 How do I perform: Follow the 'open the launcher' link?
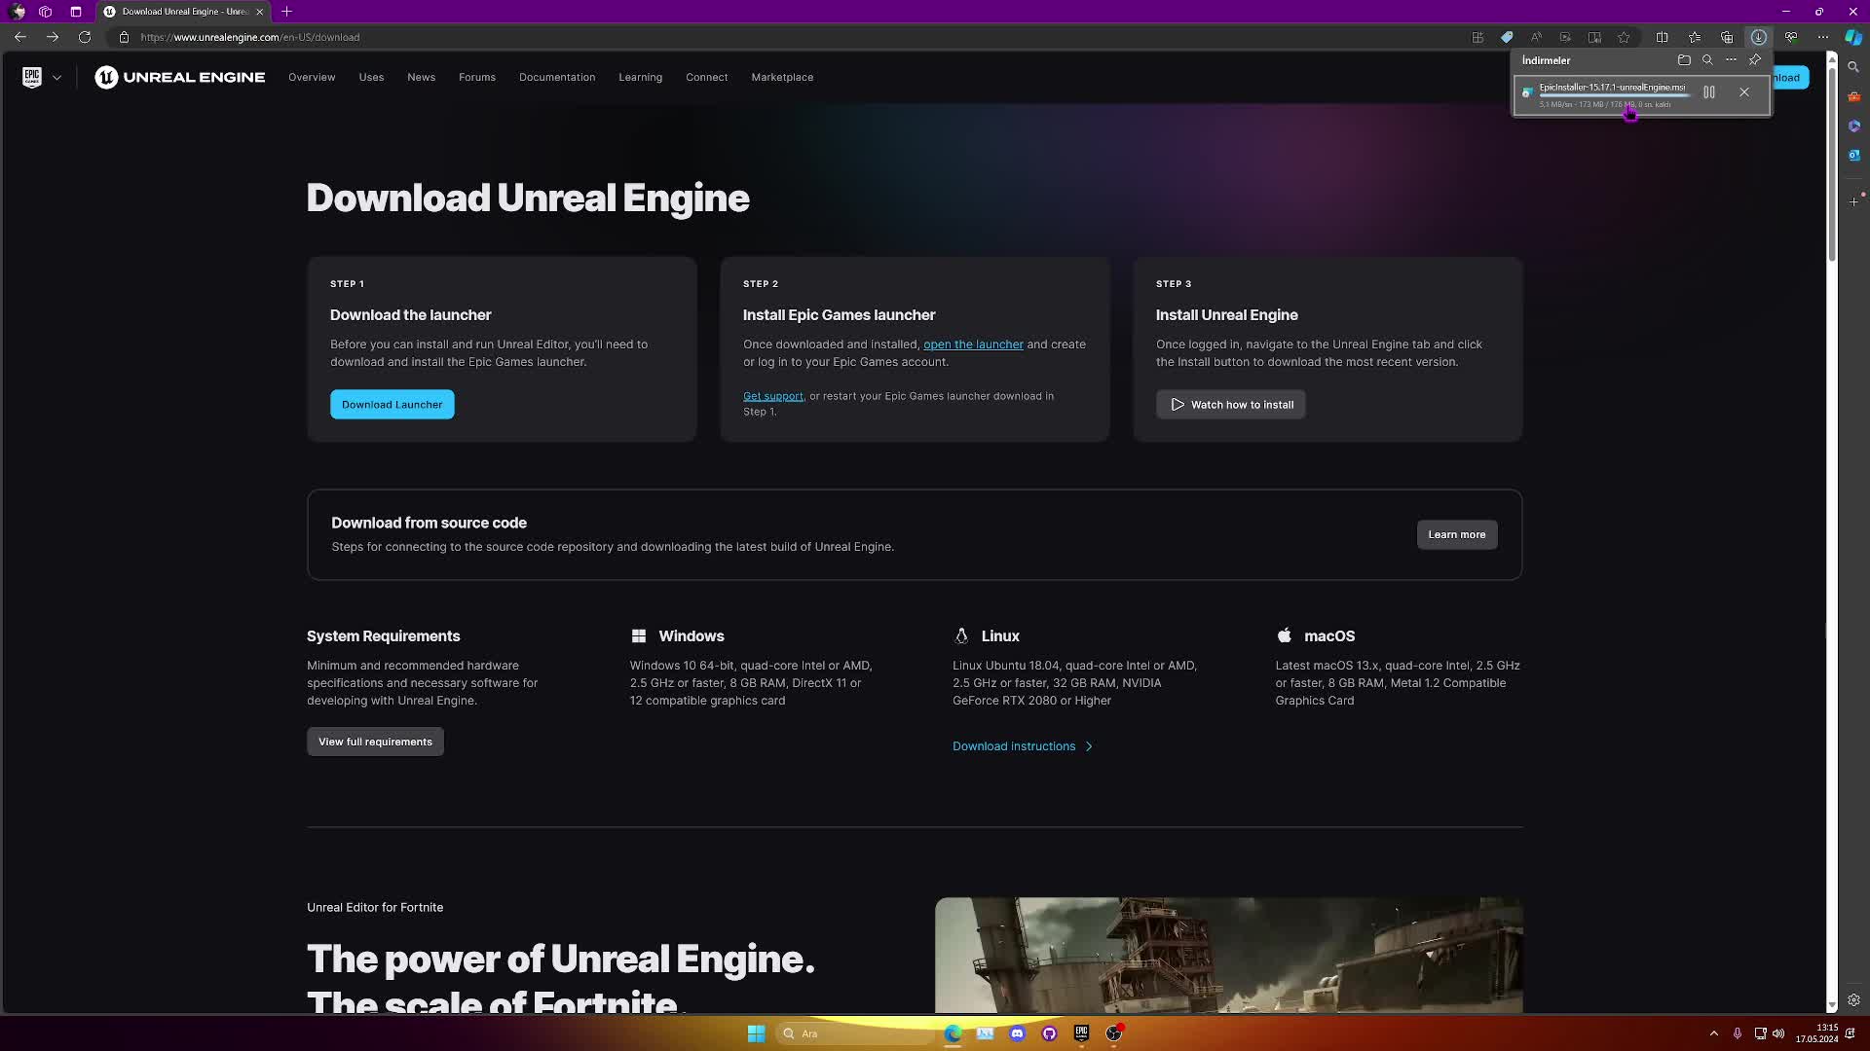pyautogui.click(x=973, y=344)
